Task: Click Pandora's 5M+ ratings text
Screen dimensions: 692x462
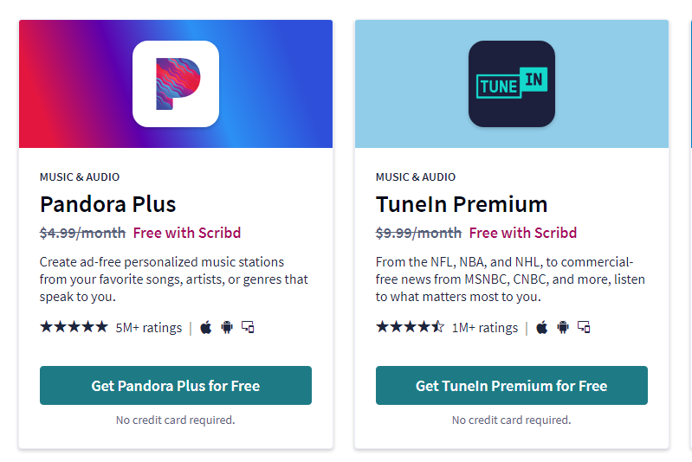Action: click(148, 328)
